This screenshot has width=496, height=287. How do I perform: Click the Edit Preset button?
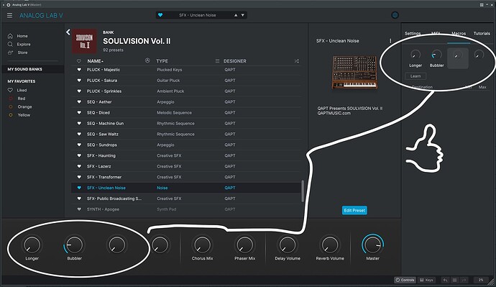click(354, 211)
